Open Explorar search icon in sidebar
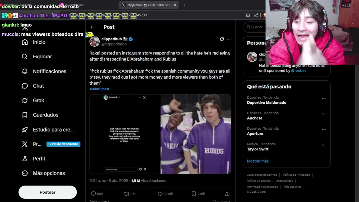Viewport: 359px width, 202px height. [25, 57]
